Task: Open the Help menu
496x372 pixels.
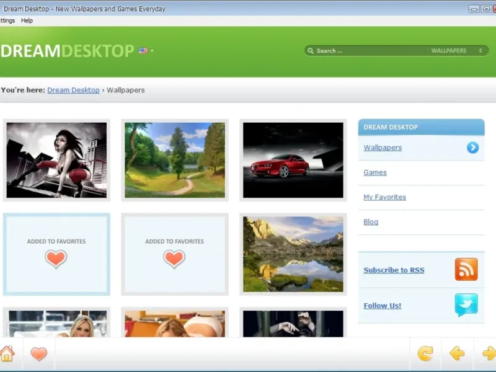Action: click(x=27, y=20)
